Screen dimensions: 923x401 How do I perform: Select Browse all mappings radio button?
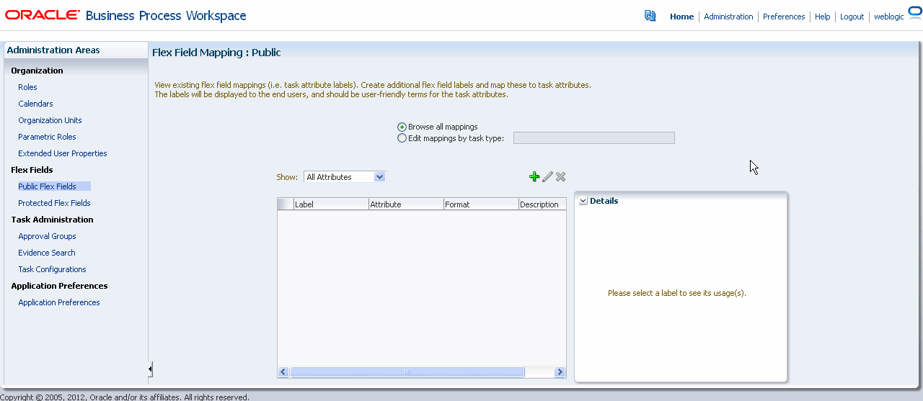click(x=402, y=127)
